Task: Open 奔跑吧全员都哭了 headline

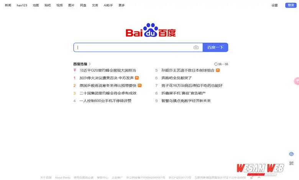Action: (177, 78)
